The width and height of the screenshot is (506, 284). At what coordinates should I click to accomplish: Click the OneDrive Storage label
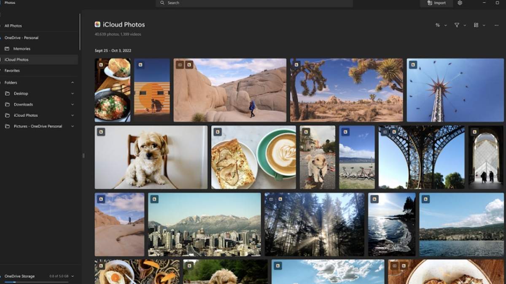pos(19,276)
